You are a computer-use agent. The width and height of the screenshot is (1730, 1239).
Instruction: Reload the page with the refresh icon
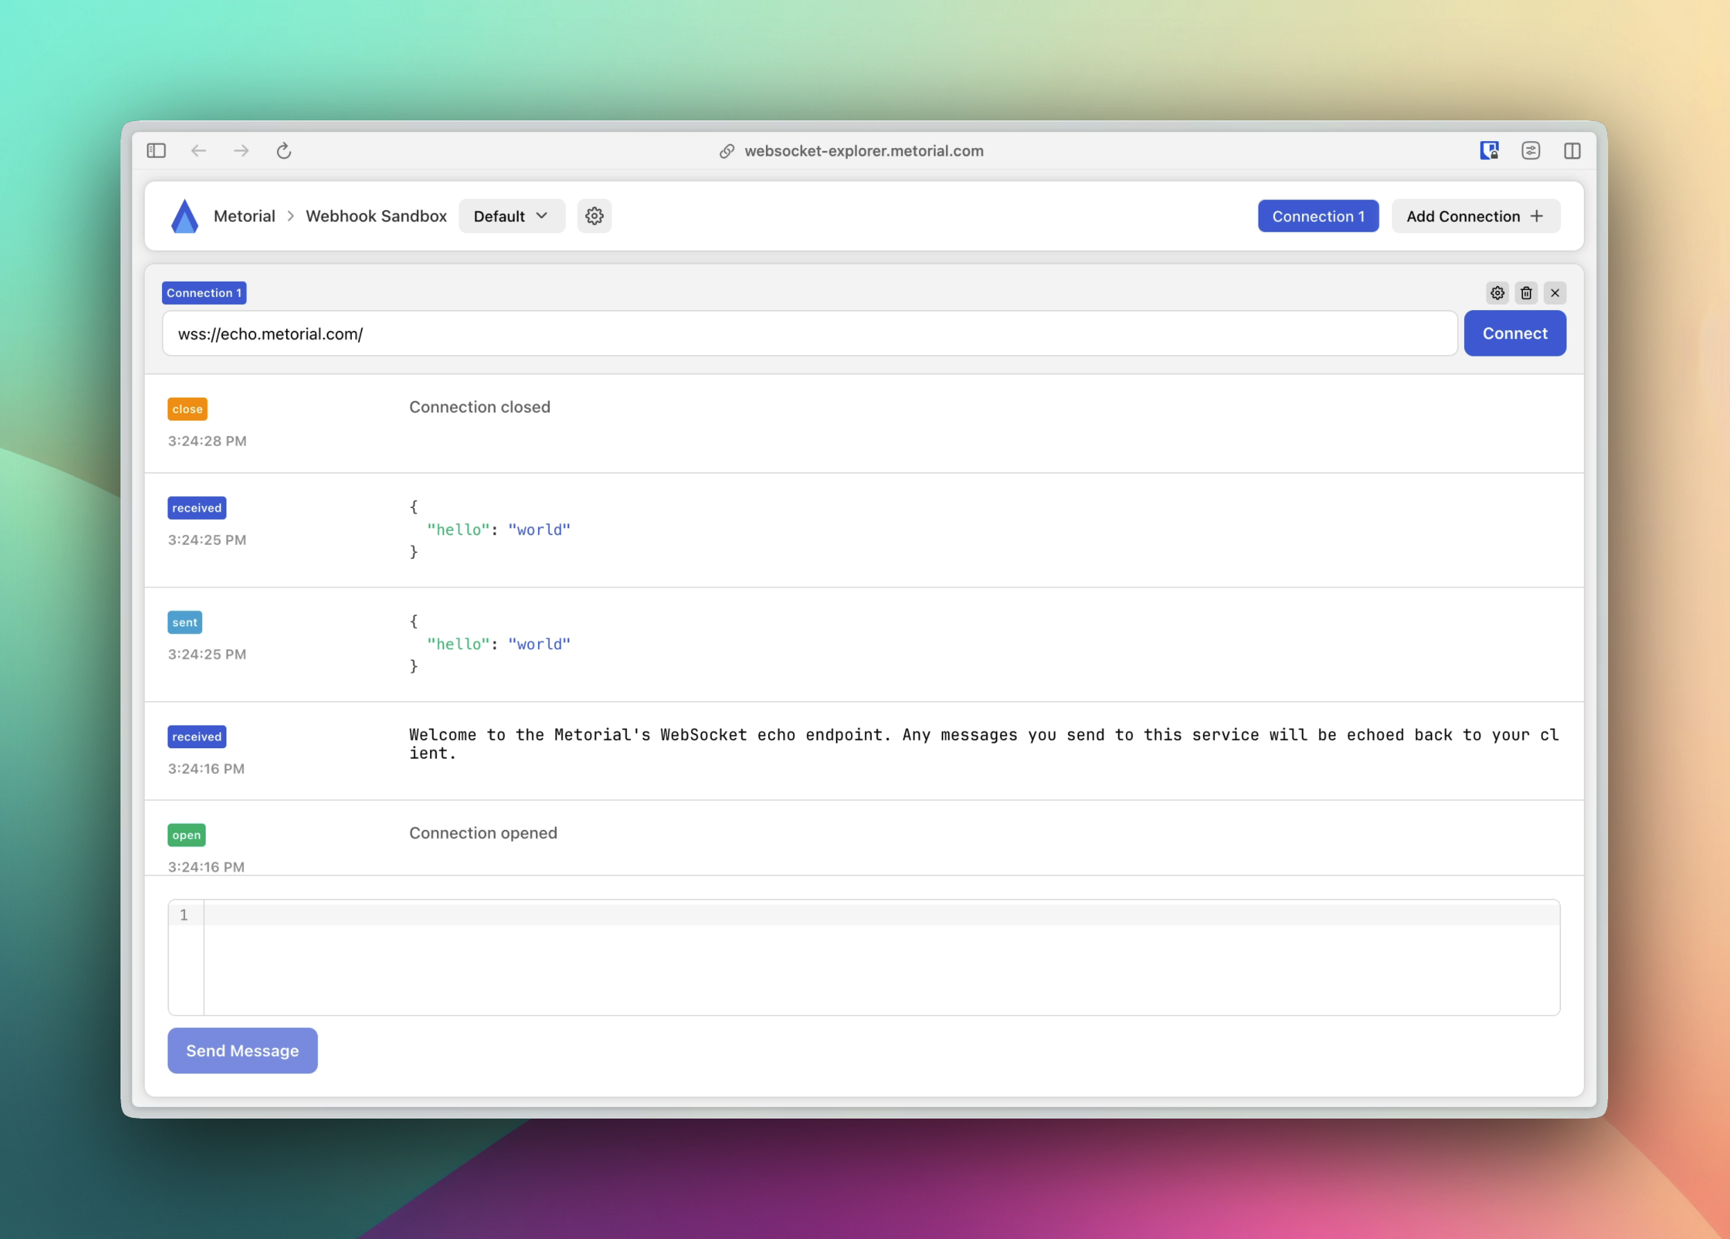pyautogui.click(x=284, y=151)
